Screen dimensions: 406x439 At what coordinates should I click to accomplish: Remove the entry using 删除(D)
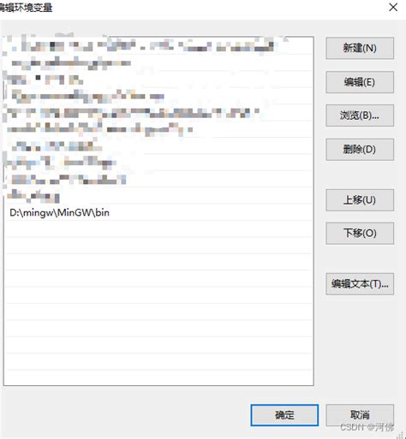click(x=360, y=150)
